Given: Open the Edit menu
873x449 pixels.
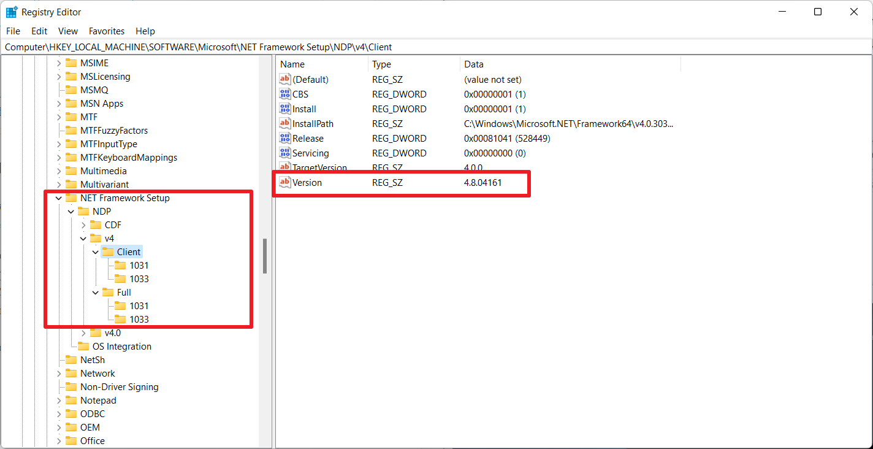Looking at the screenshot, I should (x=39, y=31).
